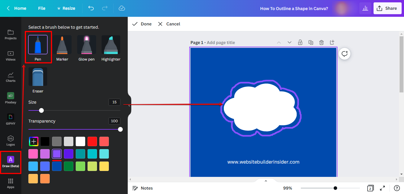Viewport: 404px width, 194px height.
Task: Open the grid view page counter
Action: 370,188
